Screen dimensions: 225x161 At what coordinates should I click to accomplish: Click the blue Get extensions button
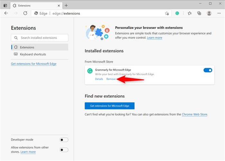coord(110,106)
